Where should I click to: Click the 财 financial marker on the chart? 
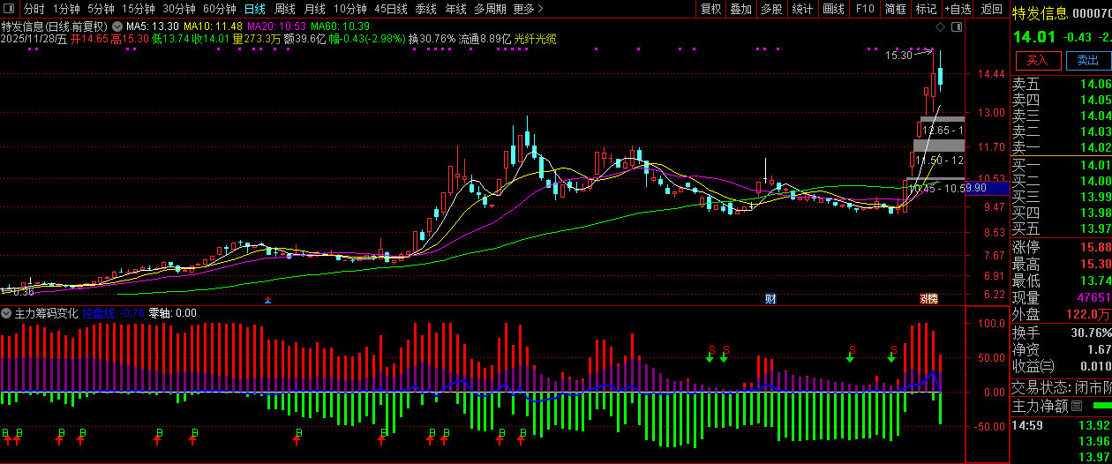pyautogui.click(x=770, y=299)
